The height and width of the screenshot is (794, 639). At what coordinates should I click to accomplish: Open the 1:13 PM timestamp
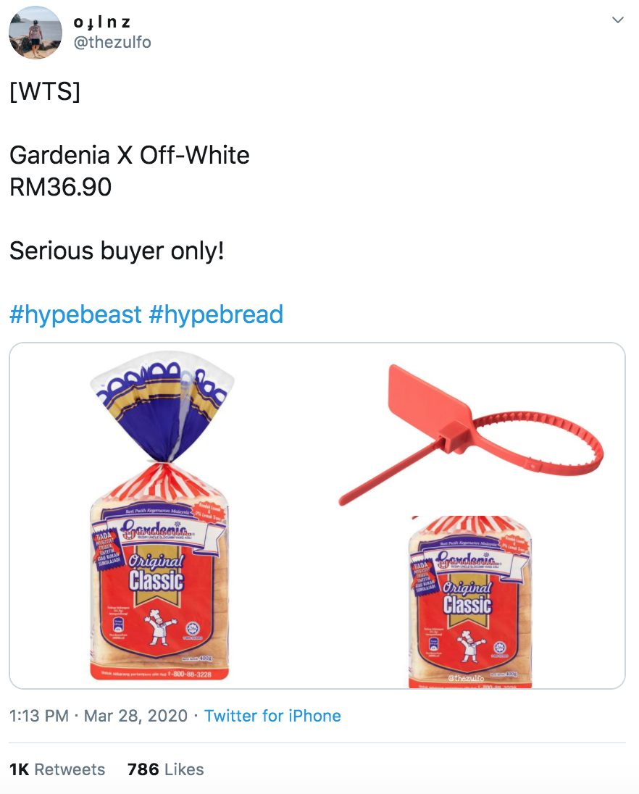(x=39, y=716)
